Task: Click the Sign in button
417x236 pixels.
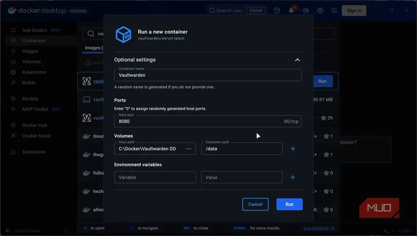Action: point(354,11)
